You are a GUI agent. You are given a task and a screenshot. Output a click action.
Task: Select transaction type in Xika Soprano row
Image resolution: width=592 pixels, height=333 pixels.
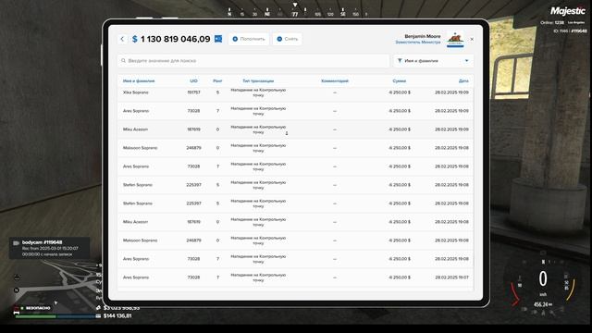coord(258,92)
